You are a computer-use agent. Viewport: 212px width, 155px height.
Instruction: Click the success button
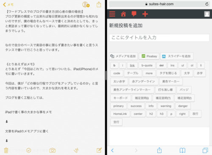point(136,106)
